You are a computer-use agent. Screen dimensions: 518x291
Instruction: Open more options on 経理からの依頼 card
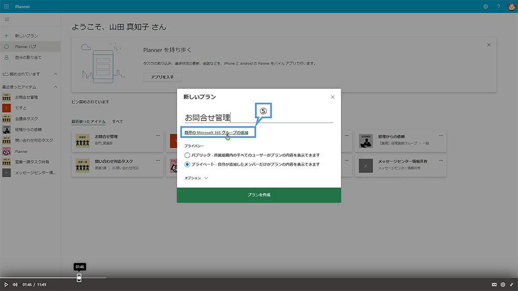click(x=441, y=135)
